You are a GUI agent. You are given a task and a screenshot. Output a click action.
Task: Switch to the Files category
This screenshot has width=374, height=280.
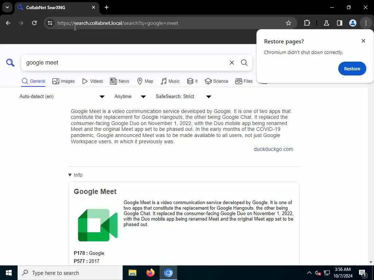coord(244,81)
